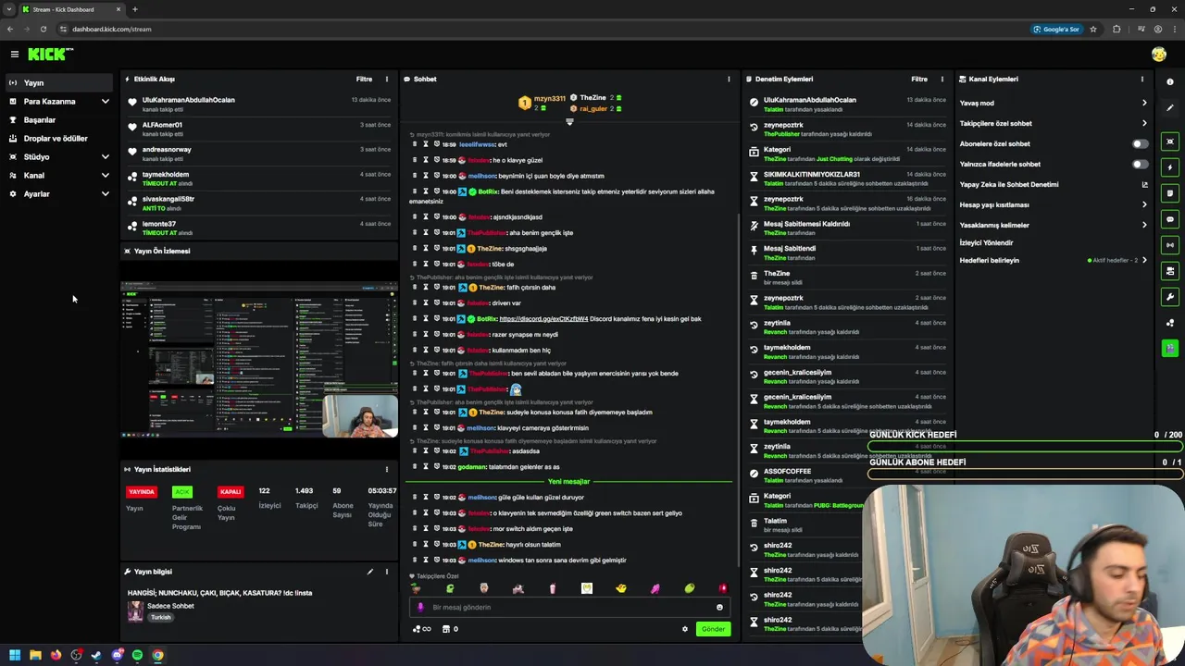The image size is (1185, 666).
Task: Click the Sadece Sohbet category thumbnail
Action: click(x=136, y=611)
